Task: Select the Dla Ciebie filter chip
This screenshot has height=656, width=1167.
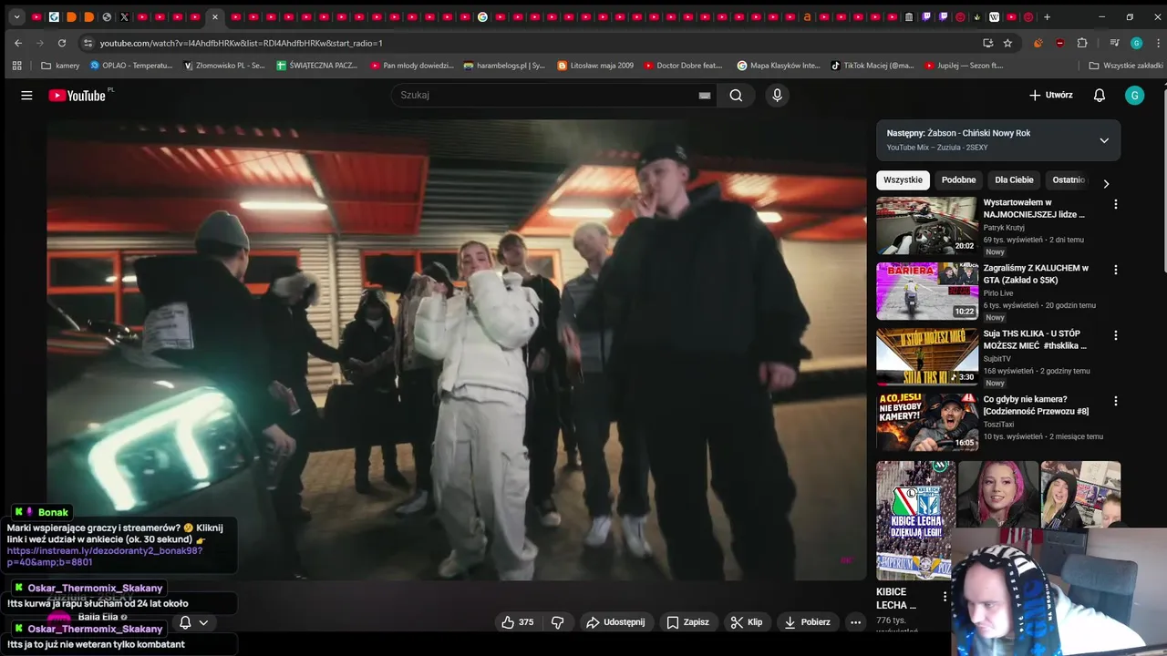Action: point(1014,180)
